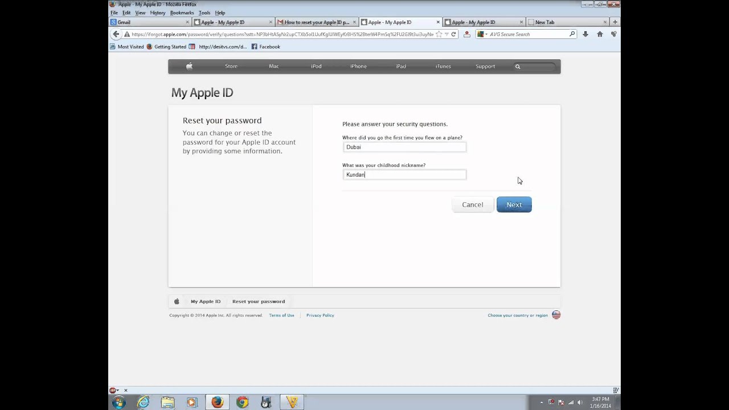Viewport: 729px width, 410px height.
Task: Open the Tools menu
Action: (x=204, y=13)
